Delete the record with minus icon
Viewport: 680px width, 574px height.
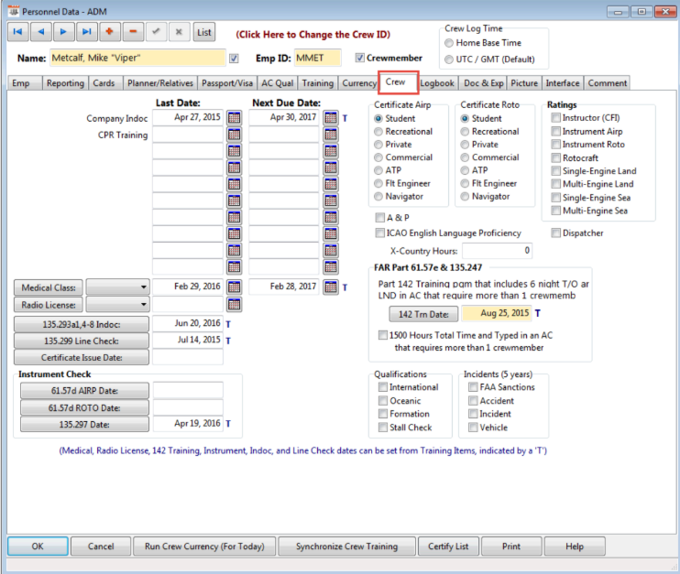click(134, 32)
